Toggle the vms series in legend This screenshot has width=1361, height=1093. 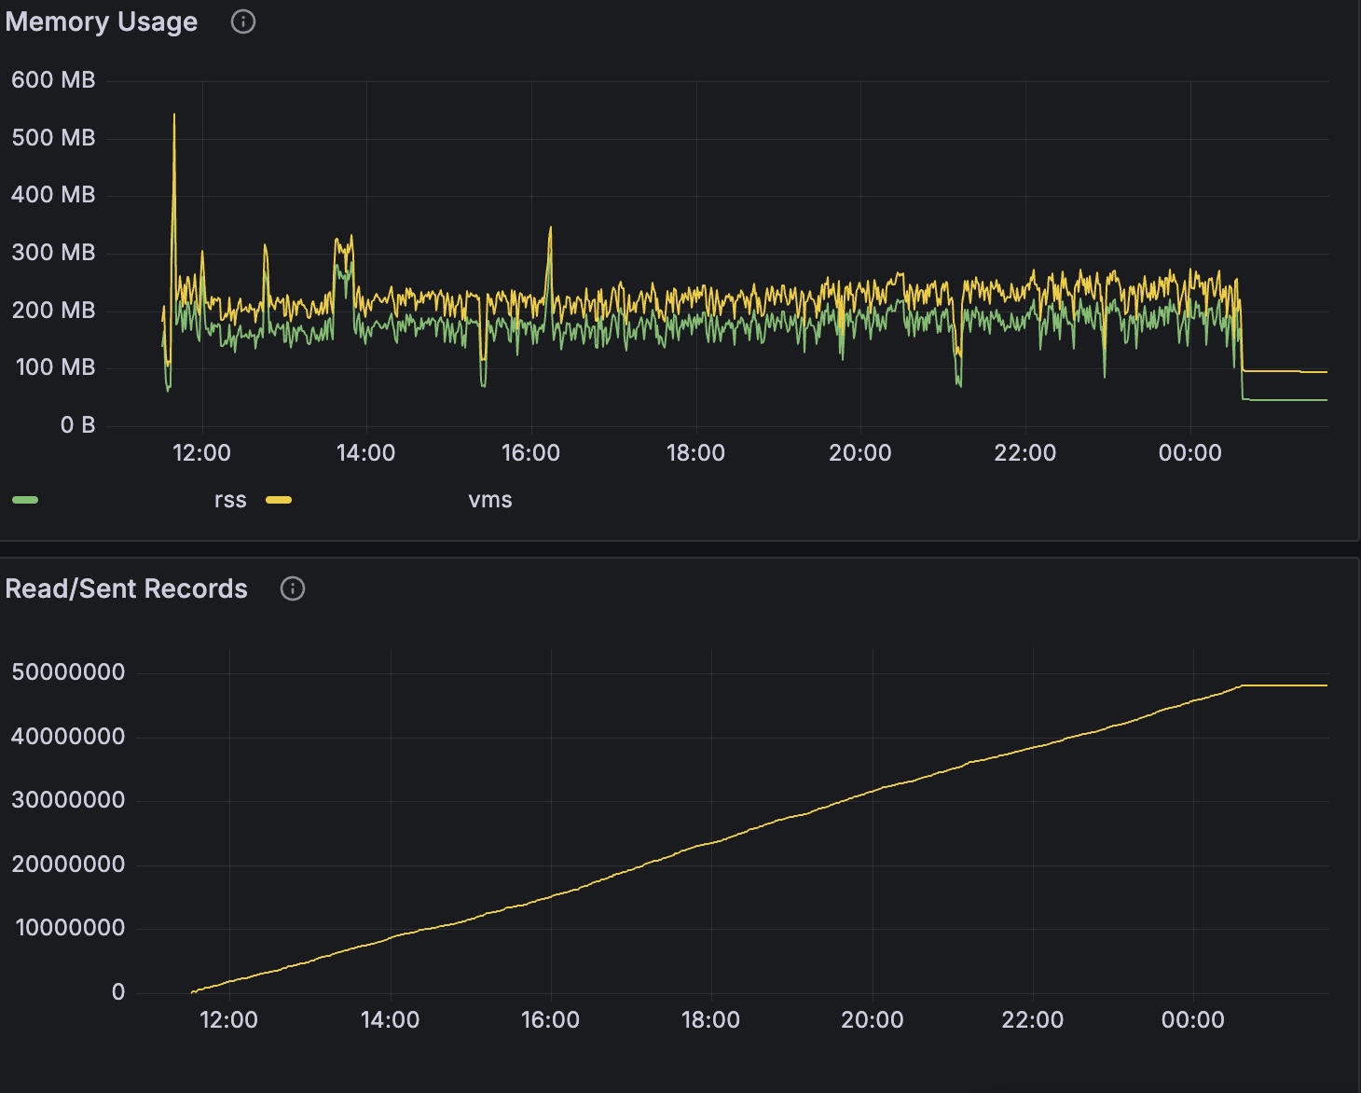tap(490, 500)
